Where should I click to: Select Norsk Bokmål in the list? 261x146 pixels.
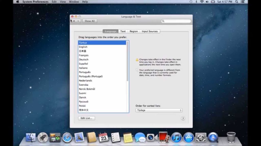[102, 89]
